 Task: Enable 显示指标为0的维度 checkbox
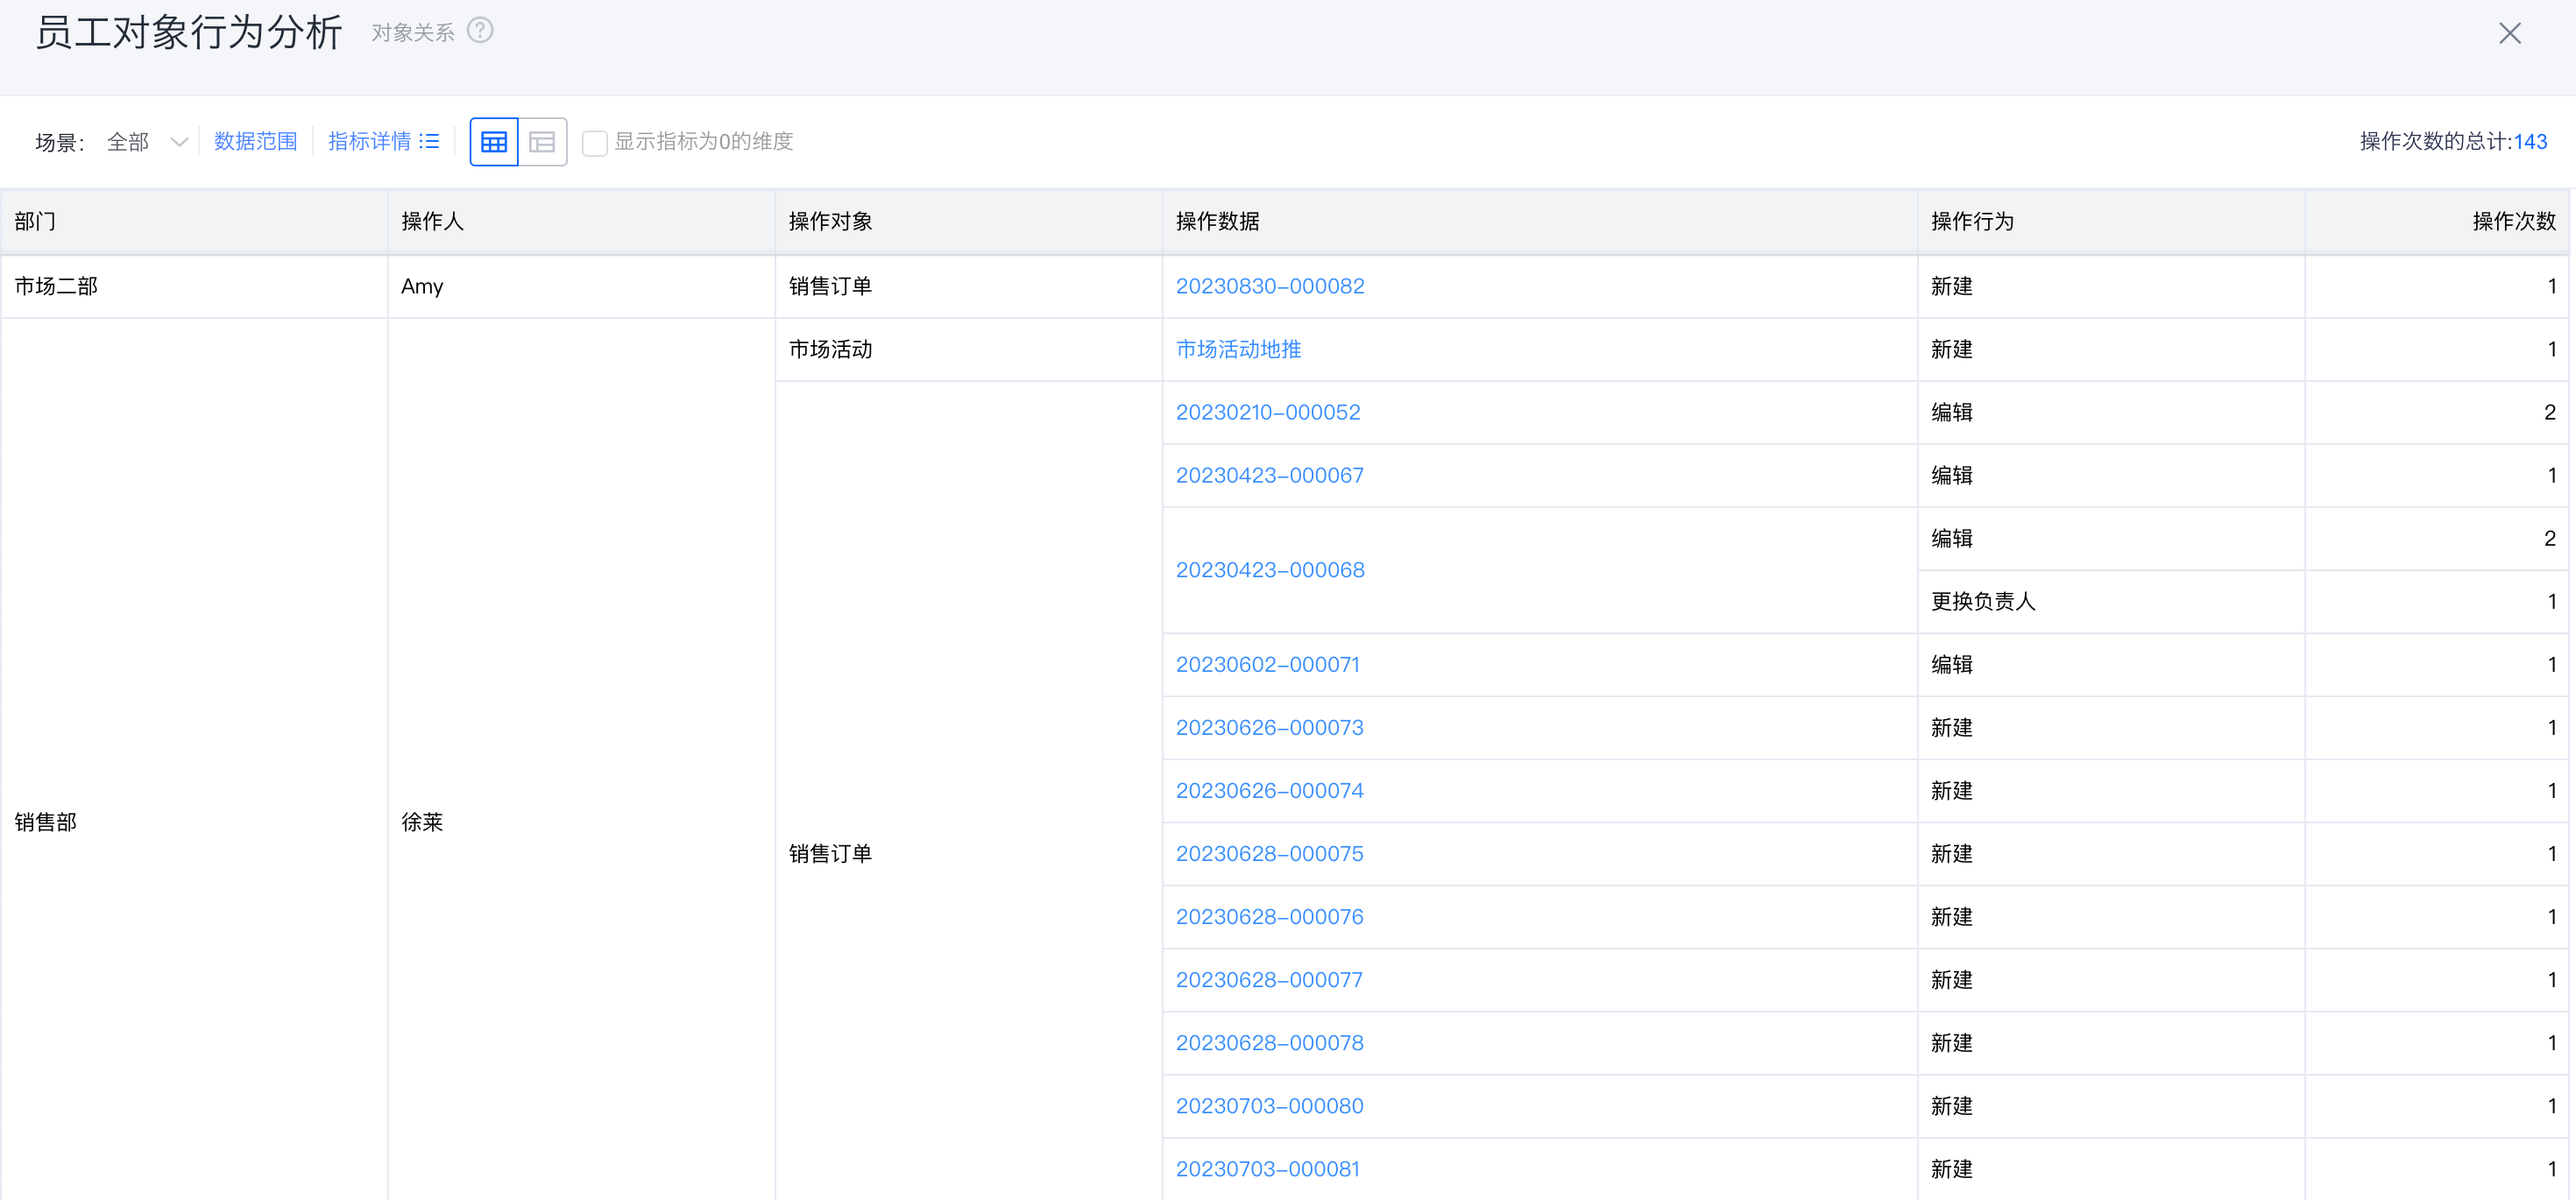point(594,143)
